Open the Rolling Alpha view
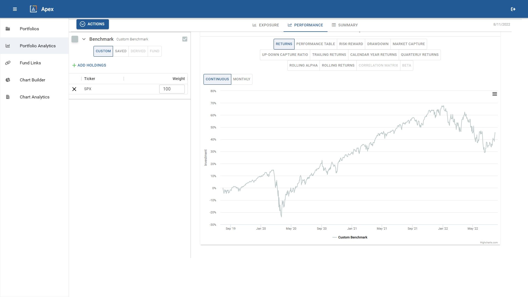 pos(303,65)
